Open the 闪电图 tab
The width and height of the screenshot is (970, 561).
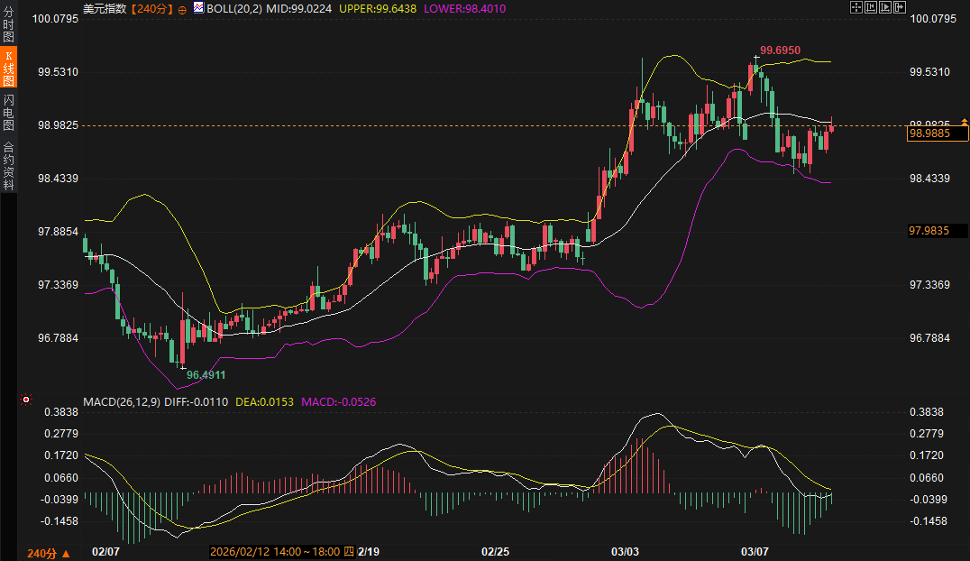coord(8,112)
